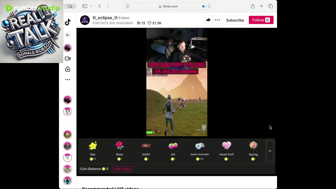Image resolution: width=336 pixels, height=189 pixels.
Task: Click the window tab group icon
Action: [x=70, y=6]
